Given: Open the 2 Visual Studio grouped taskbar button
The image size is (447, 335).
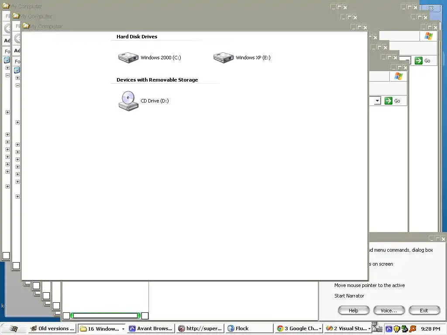Looking at the screenshot, I should [x=348, y=328].
